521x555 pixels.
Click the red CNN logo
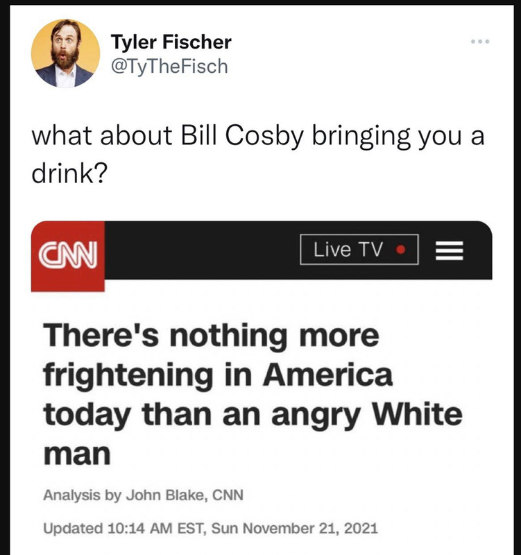click(67, 256)
